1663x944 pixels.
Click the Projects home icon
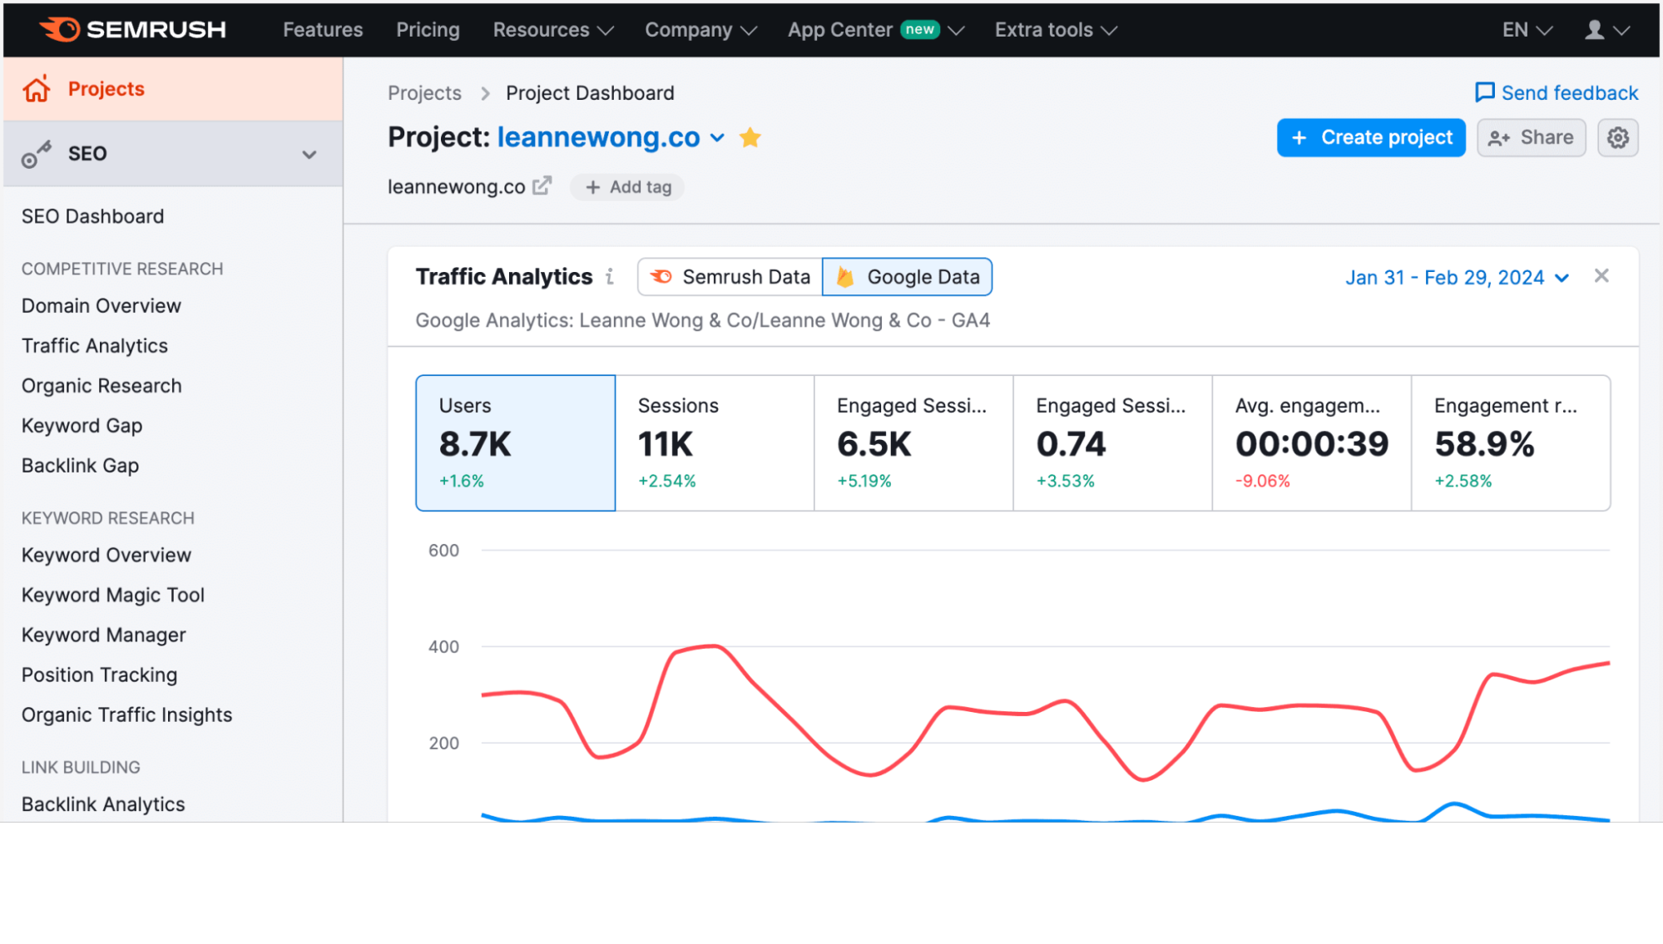coord(37,89)
